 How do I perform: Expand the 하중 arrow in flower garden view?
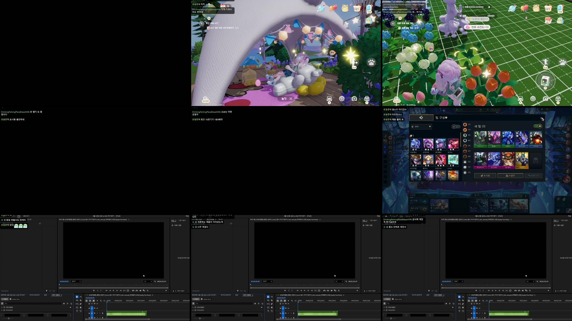489,7
